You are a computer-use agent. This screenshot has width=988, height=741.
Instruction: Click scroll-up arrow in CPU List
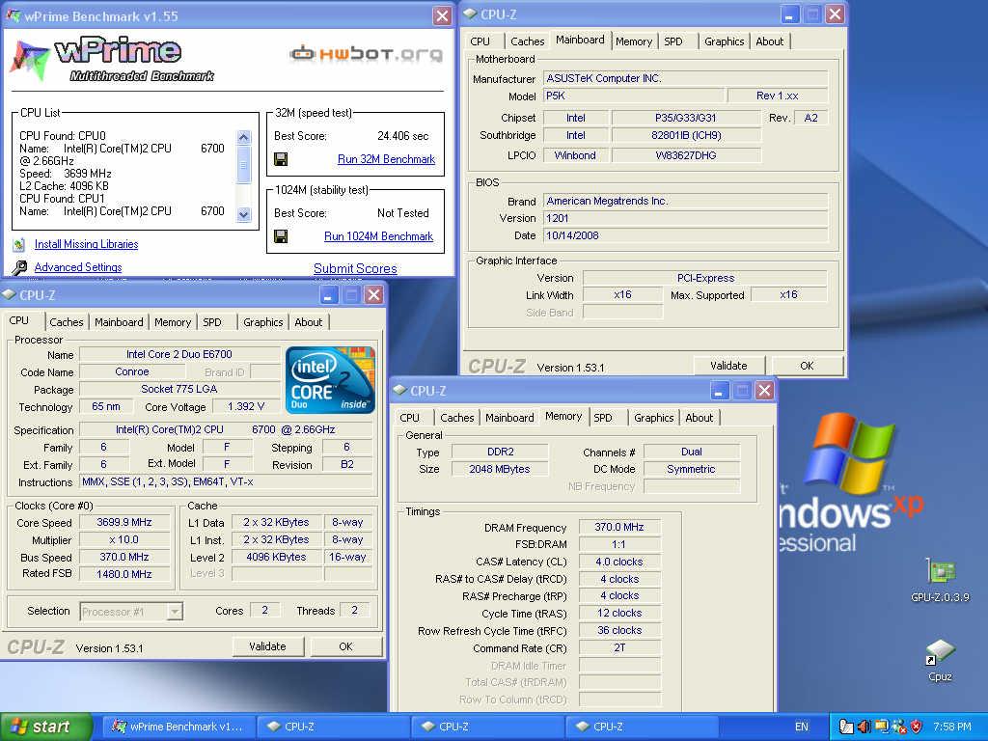point(244,137)
